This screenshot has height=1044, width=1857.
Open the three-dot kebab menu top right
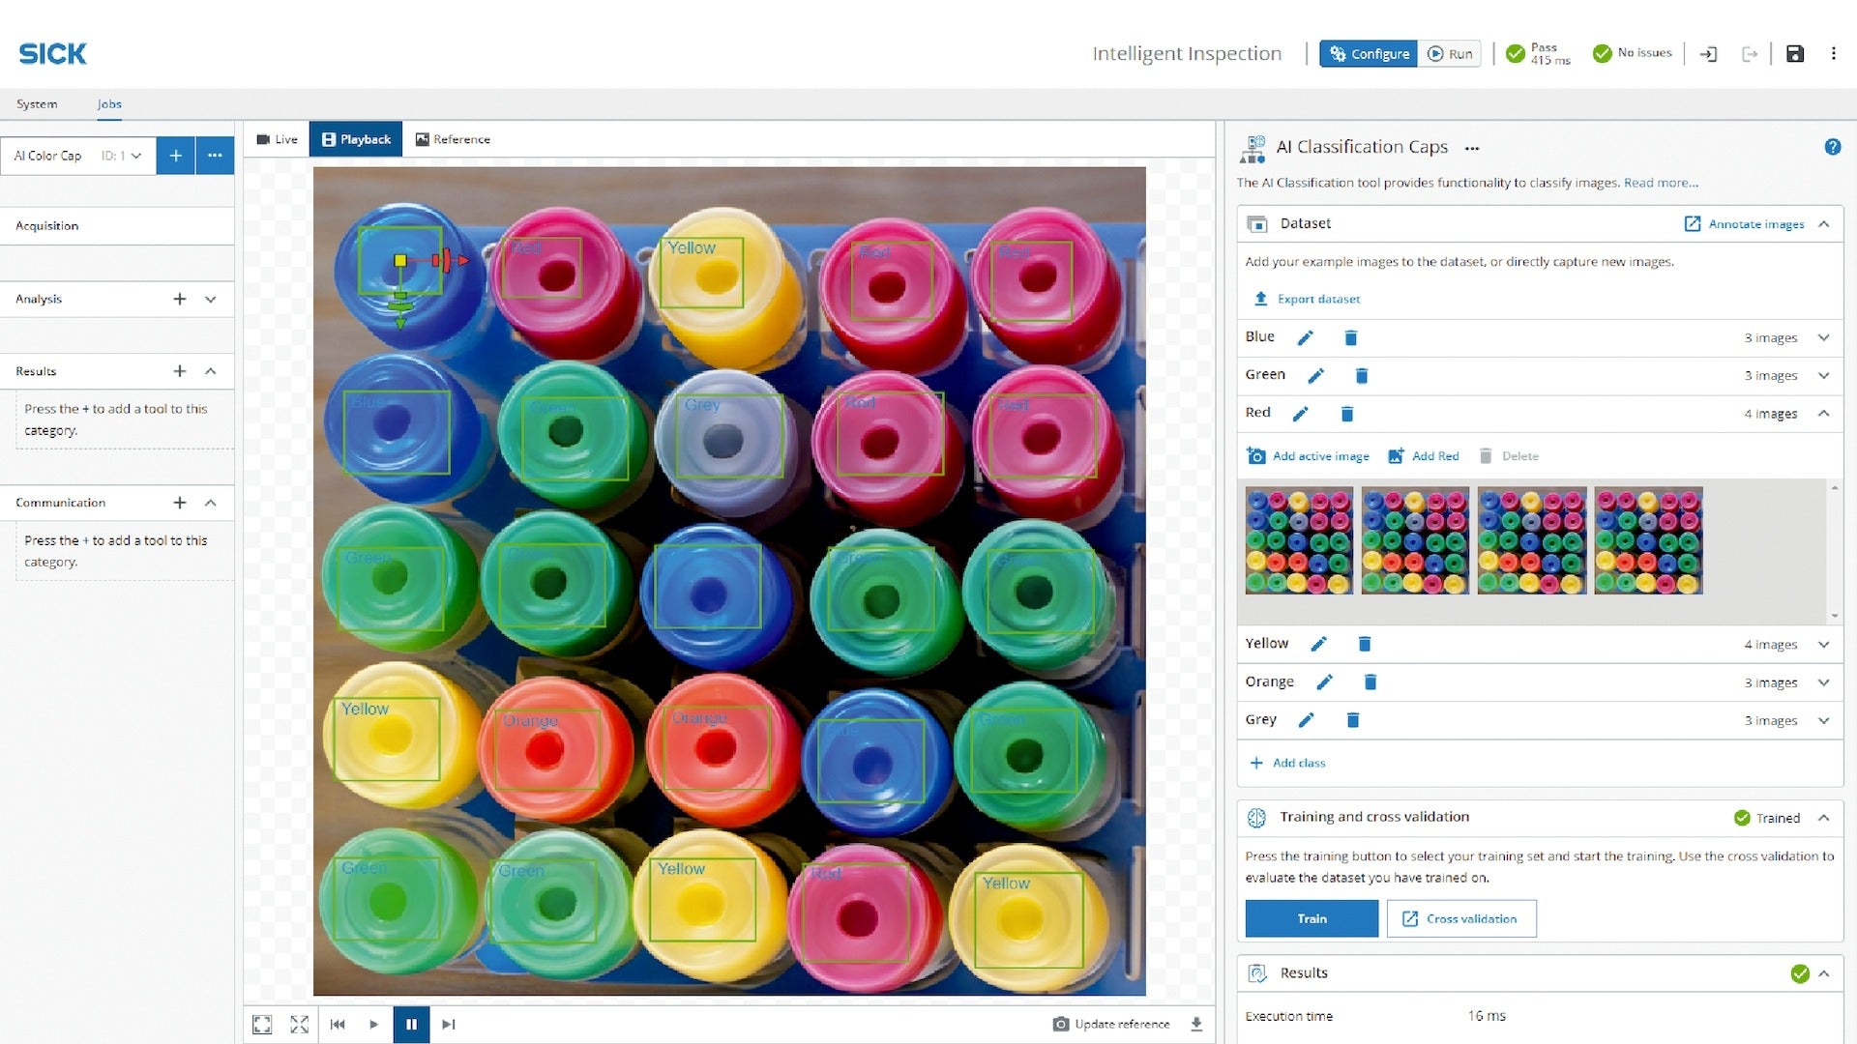click(x=1833, y=54)
